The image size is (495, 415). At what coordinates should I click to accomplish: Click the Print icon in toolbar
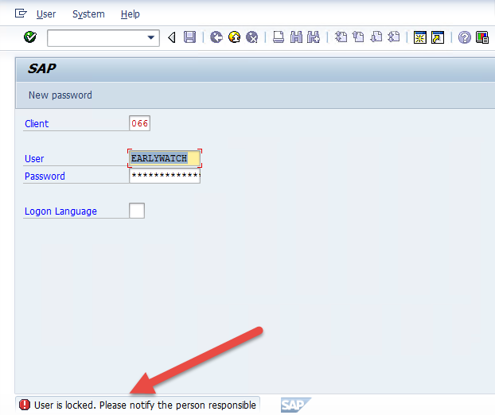(x=279, y=37)
